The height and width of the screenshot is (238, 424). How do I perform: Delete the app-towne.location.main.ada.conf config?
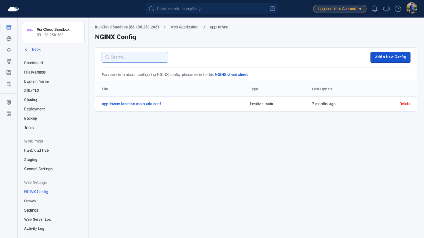405,104
